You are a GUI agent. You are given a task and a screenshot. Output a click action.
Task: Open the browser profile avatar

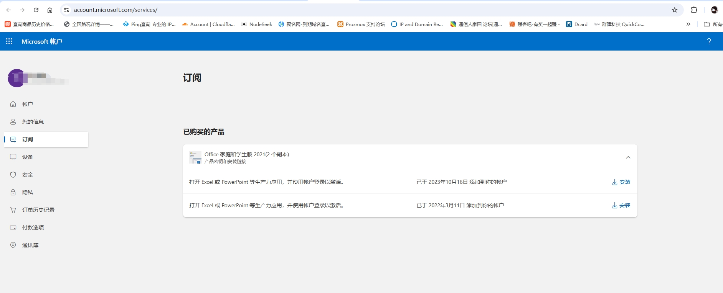[x=714, y=10]
